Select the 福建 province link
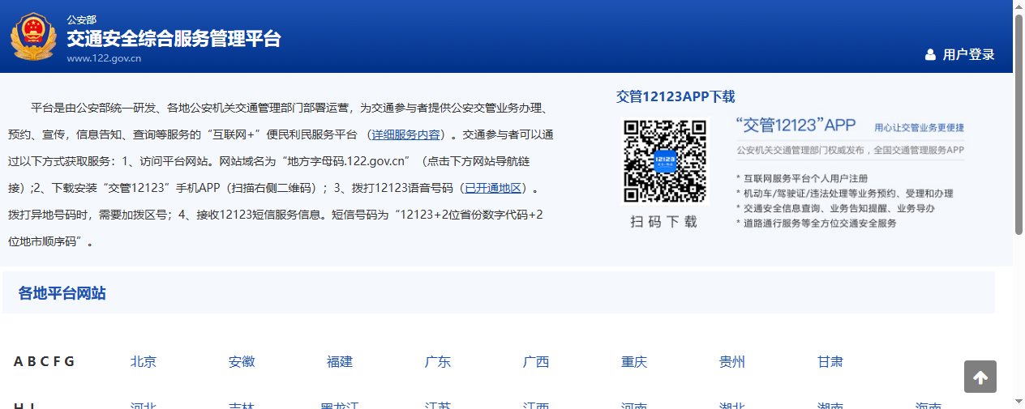The width and height of the screenshot is (1025, 409). click(x=340, y=362)
